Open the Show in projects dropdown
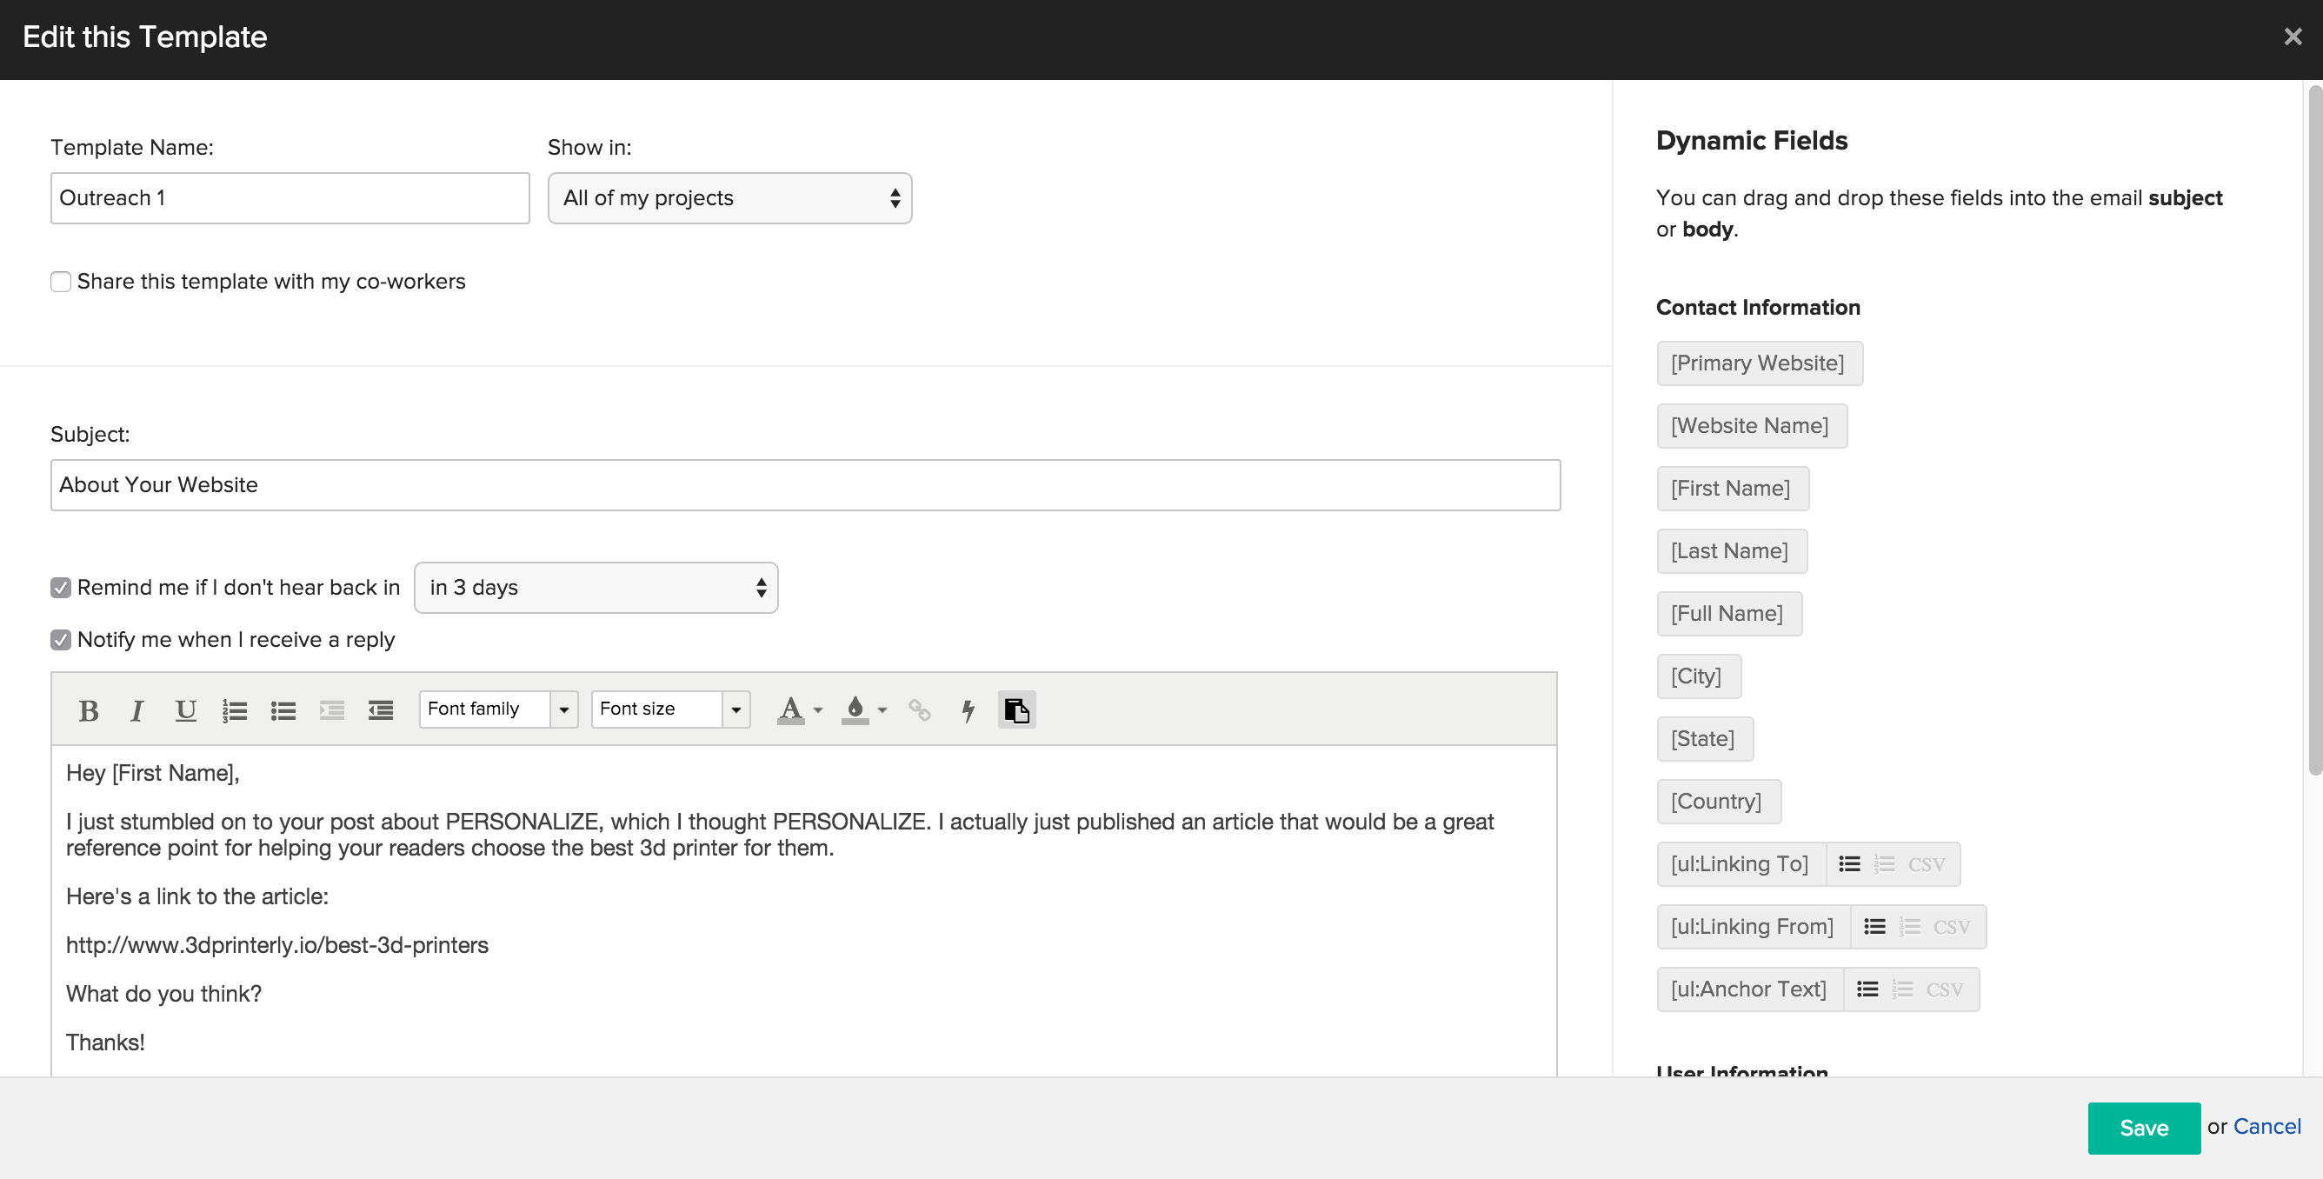 [x=729, y=197]
